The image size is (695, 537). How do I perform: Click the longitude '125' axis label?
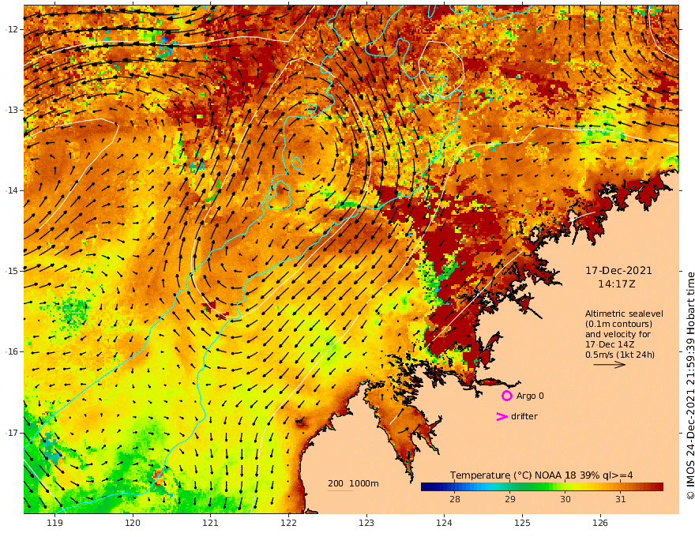pos(522,523)
